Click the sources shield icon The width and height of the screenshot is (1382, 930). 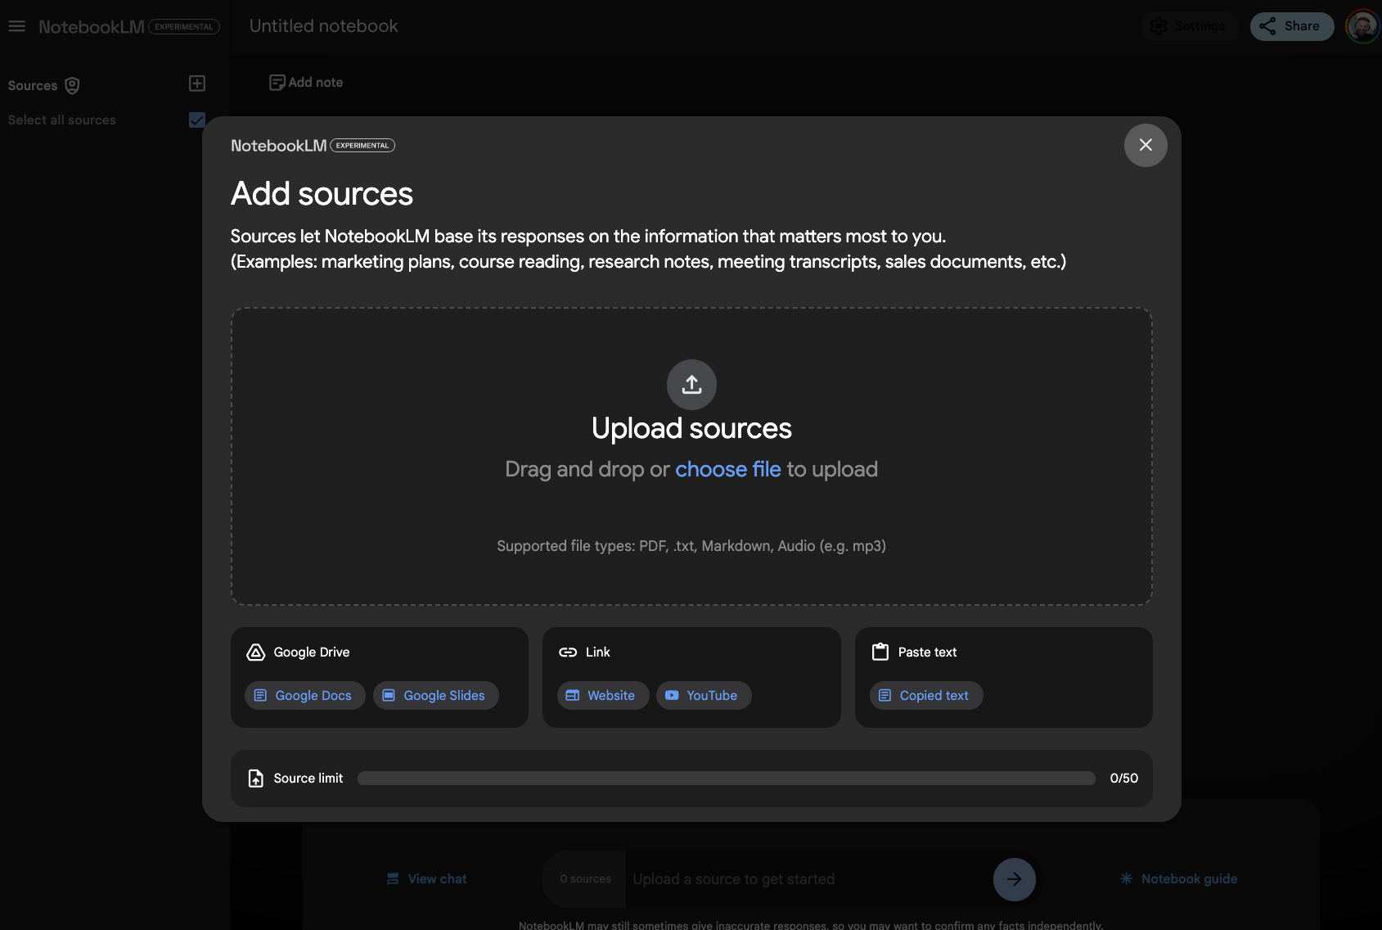pos(72,85)
